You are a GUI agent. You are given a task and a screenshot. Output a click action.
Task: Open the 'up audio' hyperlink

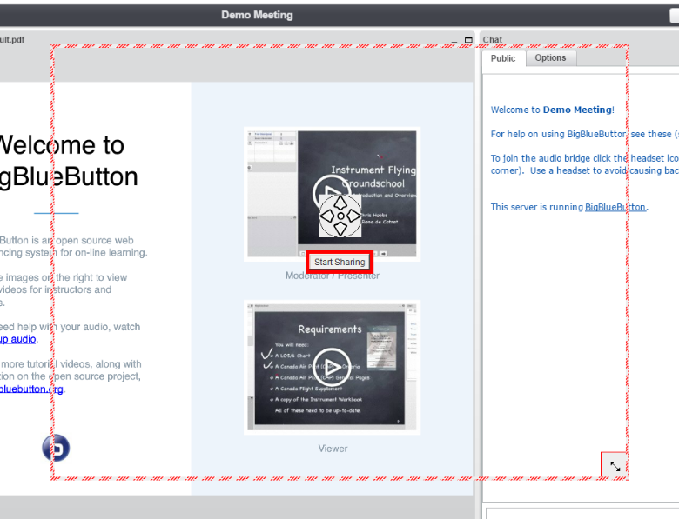[x=17, y=340]
